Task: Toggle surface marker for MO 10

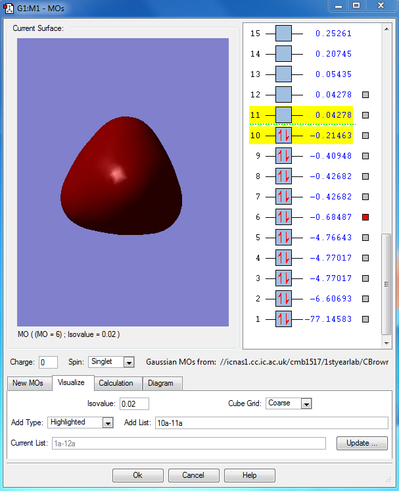Action: [x=365, y=136]
